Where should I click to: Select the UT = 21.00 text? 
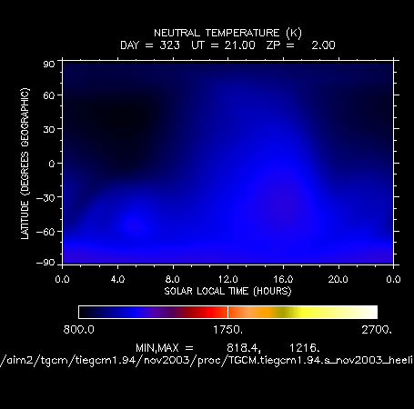click(x=223, y=45)
